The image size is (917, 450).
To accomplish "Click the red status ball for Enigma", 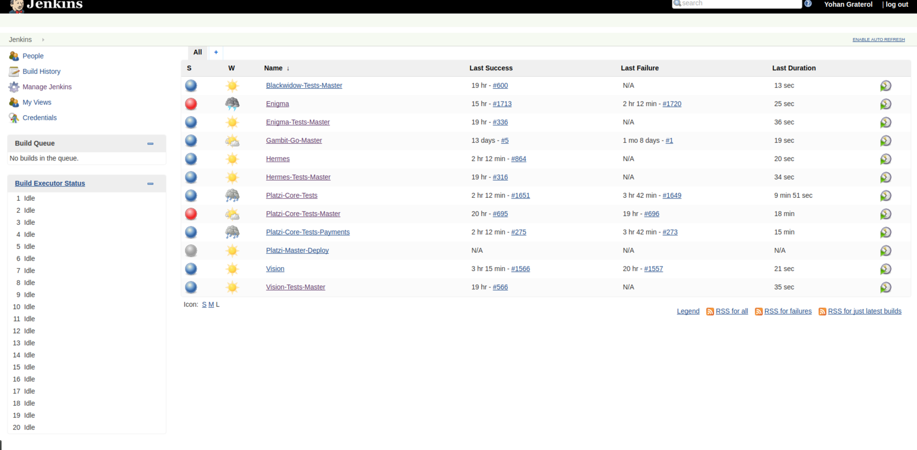I will (x=191, y=104).
